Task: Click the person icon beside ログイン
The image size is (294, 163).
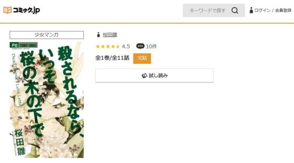Action: (251, 10)
